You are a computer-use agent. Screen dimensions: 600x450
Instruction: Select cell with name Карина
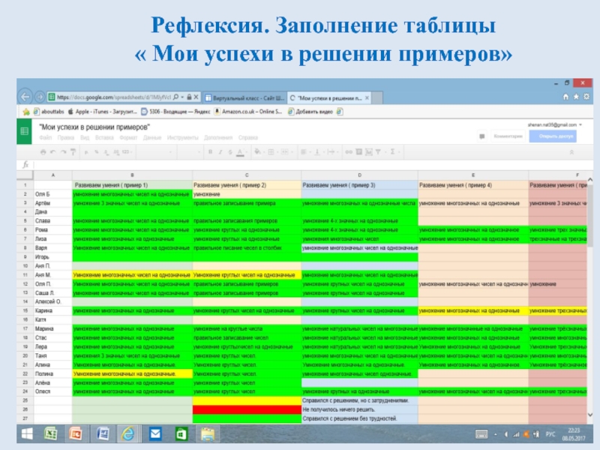click(52, 310)
